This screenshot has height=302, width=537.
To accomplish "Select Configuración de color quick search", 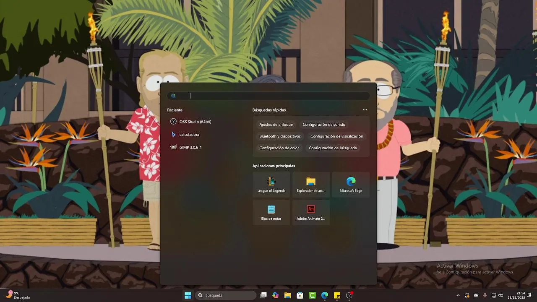I will 279,148.
